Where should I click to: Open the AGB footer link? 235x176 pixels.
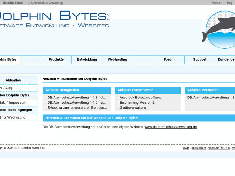[x=186, y=148]
